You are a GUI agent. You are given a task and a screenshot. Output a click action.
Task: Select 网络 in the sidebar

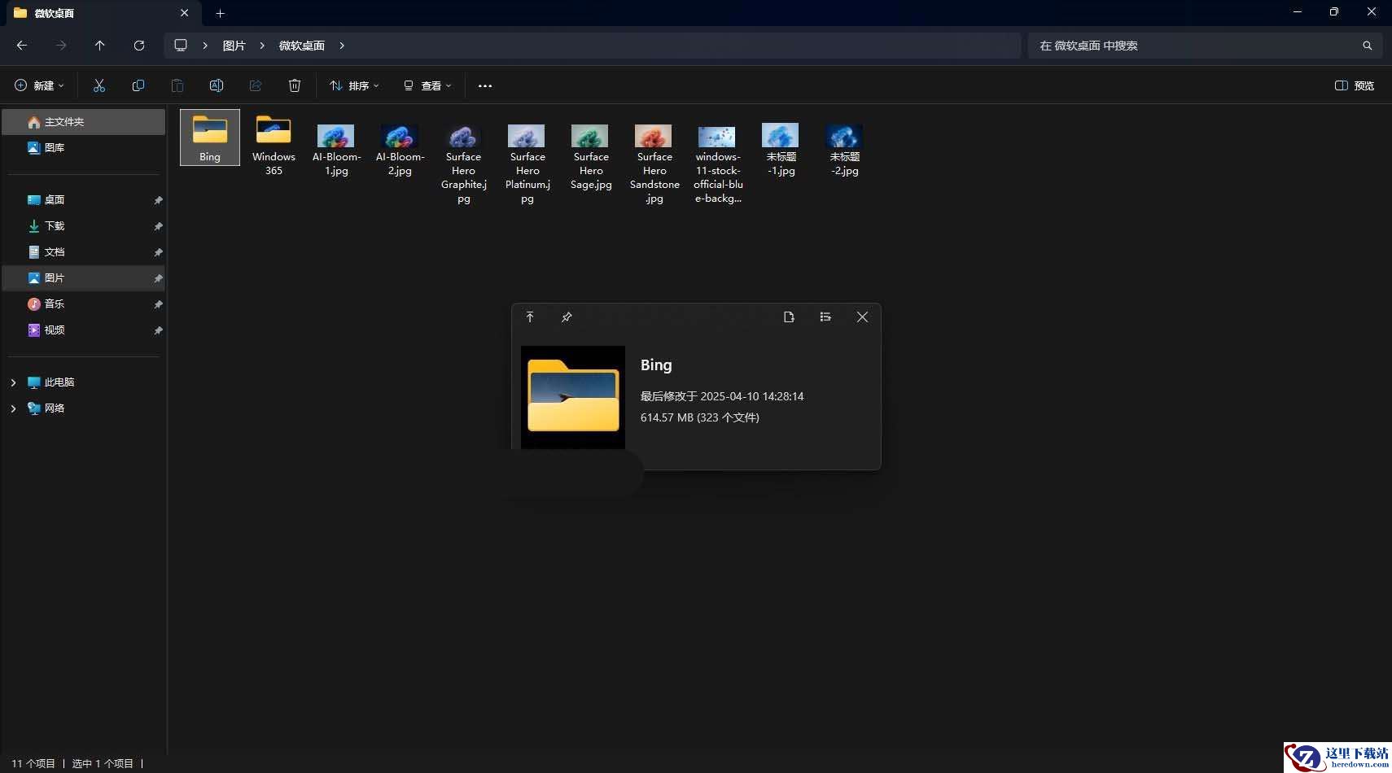pyautogui.click(x=84, y=408)
